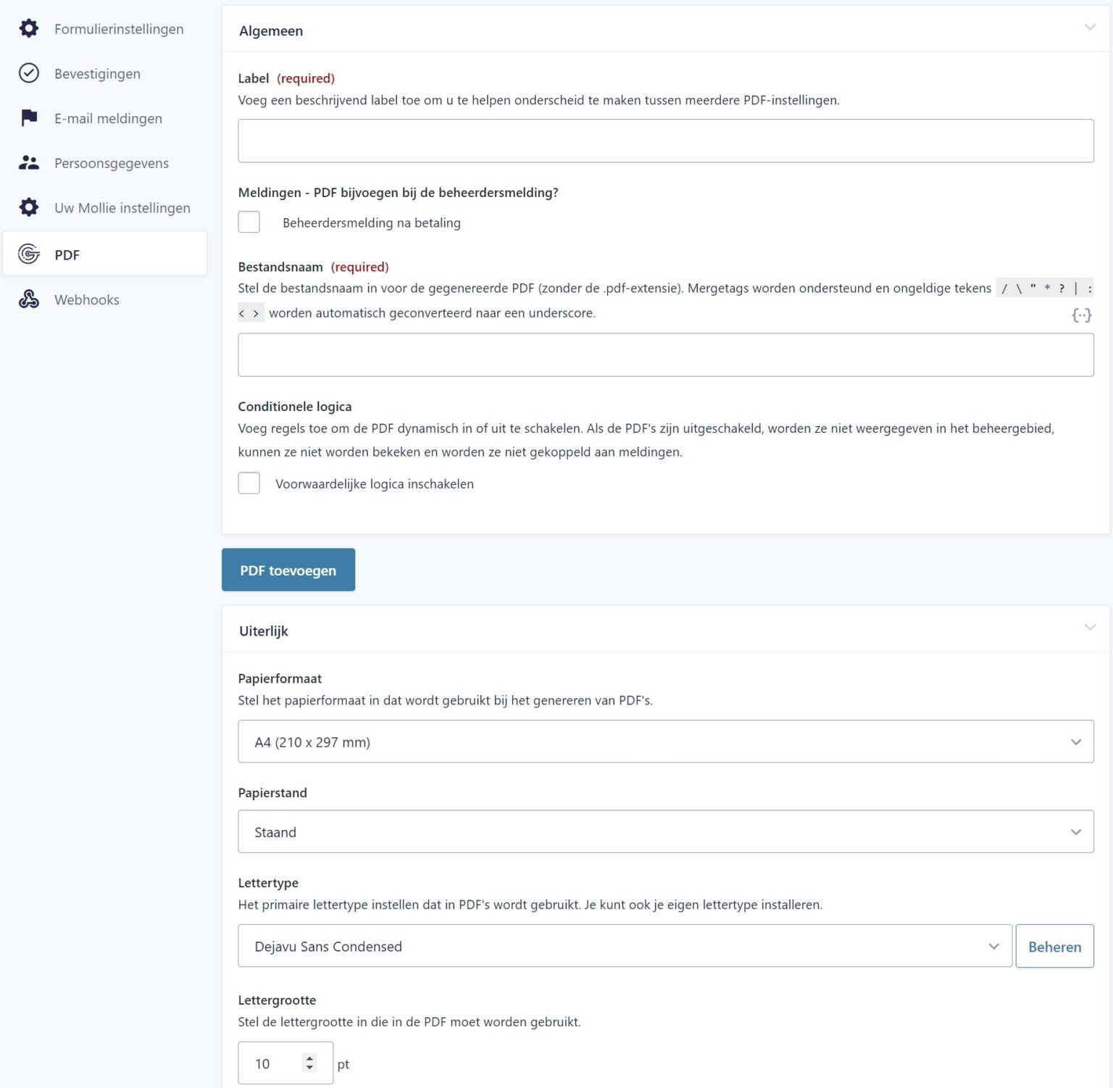Click the Persoonsgegevens people icon
The image size is (1113, 1088).
(x=29, y=163)
